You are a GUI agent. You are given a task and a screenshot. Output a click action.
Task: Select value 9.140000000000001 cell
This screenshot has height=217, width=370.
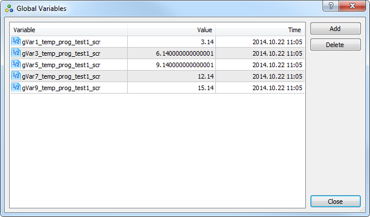coord(172,65)
